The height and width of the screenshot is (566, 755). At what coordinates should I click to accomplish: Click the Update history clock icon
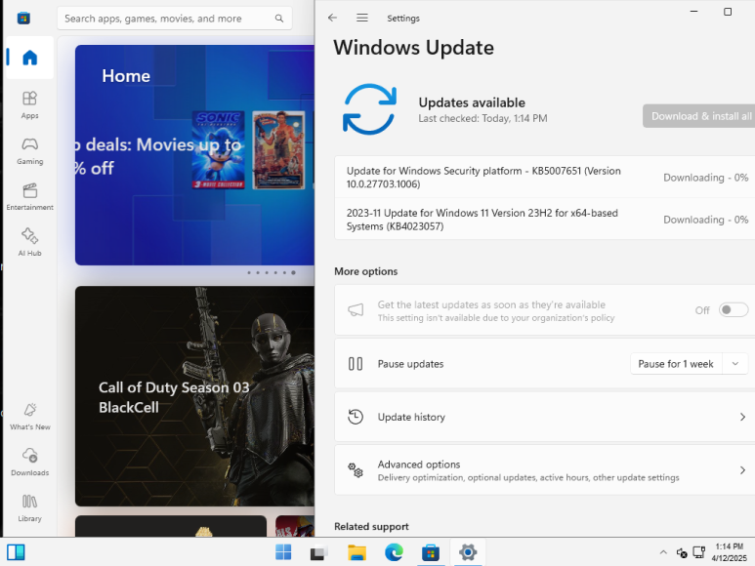point(356,417)
